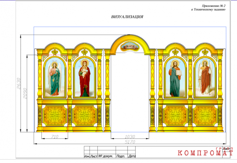Select the 2090 height dimension label
Screen dimensions: 237x163
pyautogui.click(x=25, y=93)
